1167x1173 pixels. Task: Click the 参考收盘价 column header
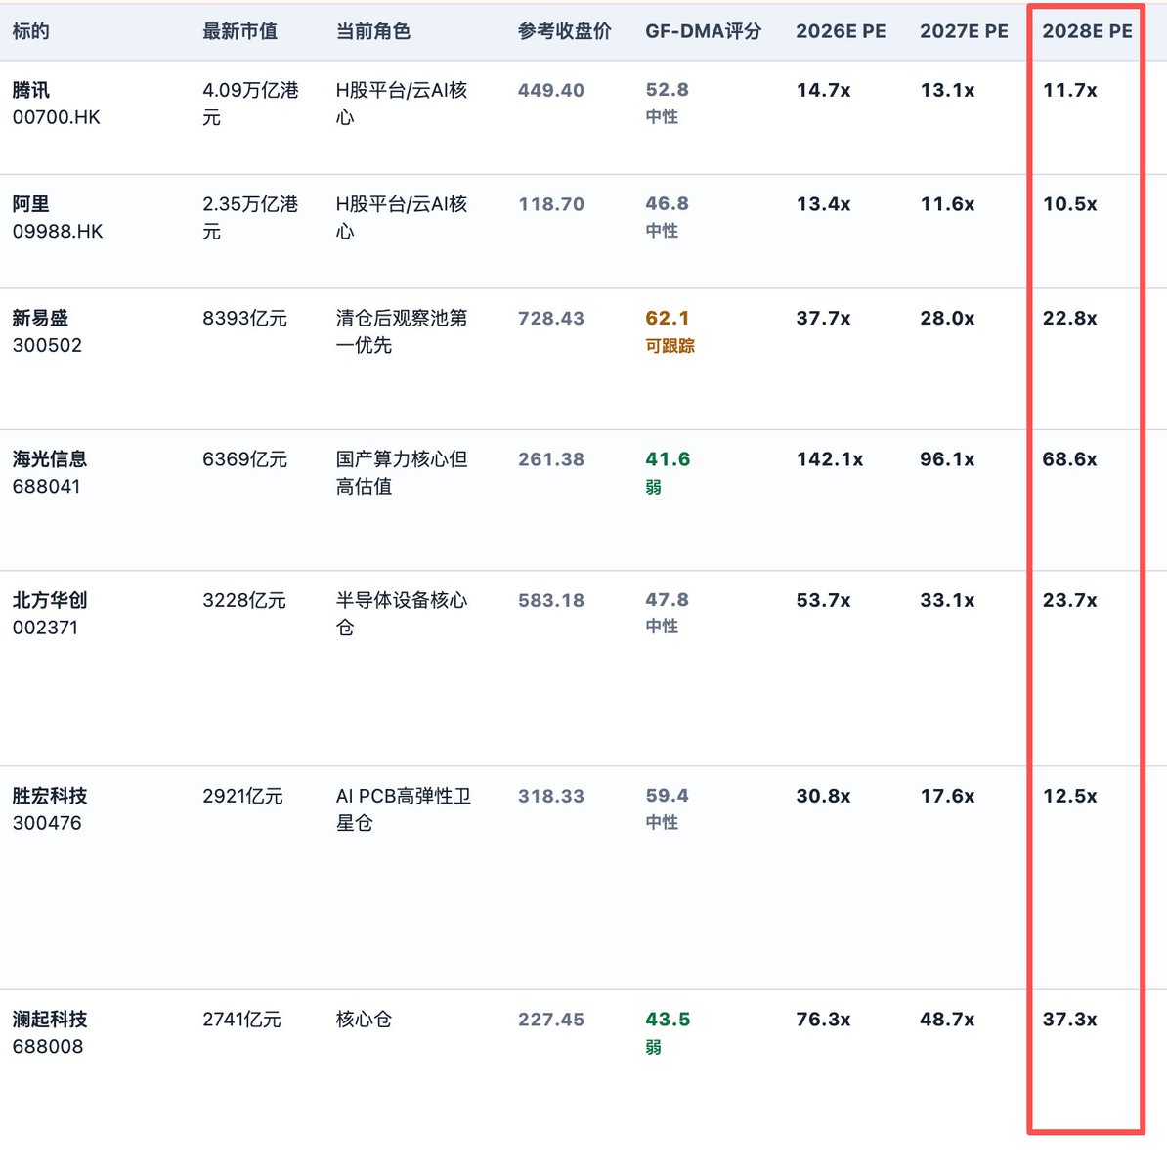point(565,31)
